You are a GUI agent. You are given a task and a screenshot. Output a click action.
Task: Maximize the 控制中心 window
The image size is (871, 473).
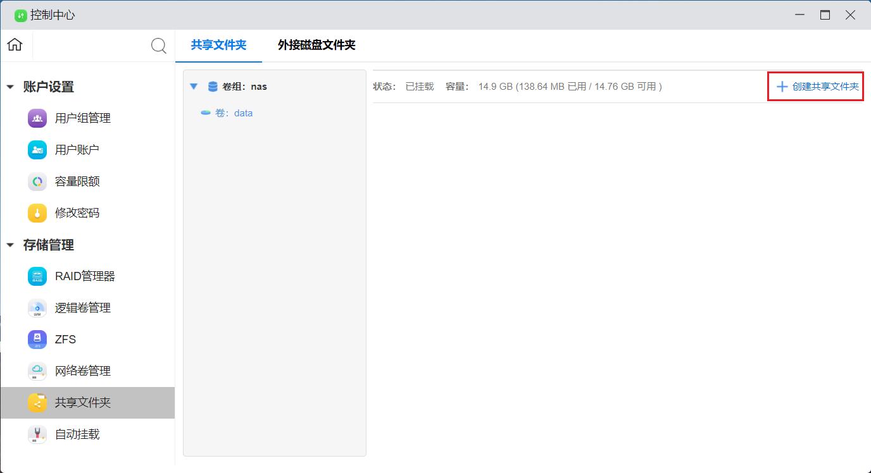point(825,15)
